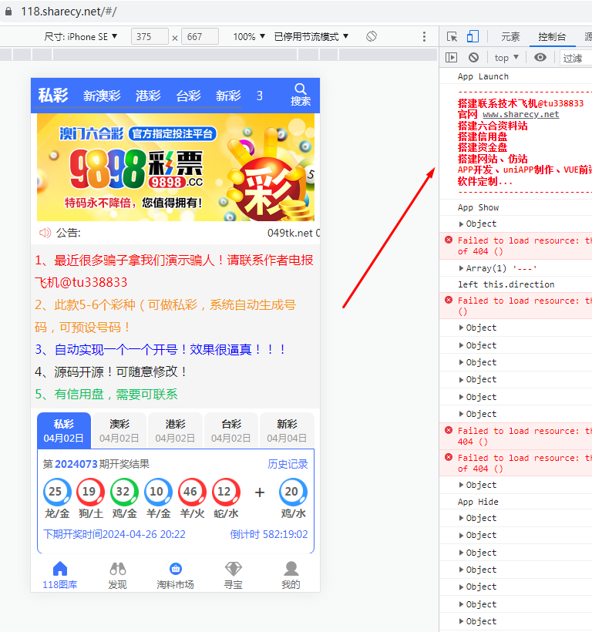
Task: Open the throttling mode 已停用节流模式 dropdown
Action: (311, 37)
